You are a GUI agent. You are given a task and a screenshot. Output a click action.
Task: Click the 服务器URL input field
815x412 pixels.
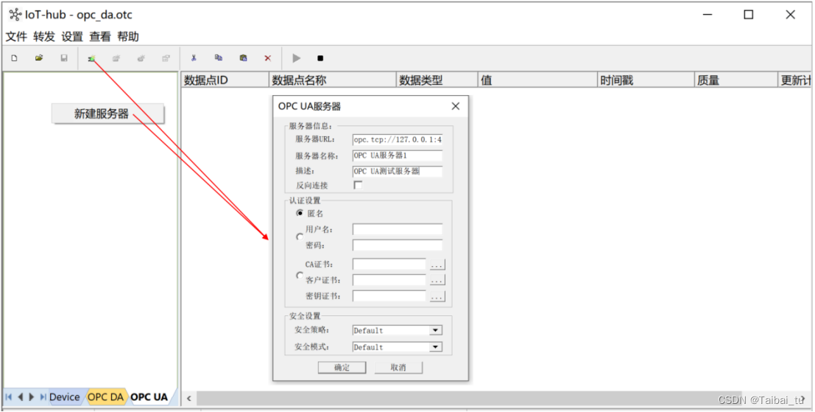pos(398,139)
